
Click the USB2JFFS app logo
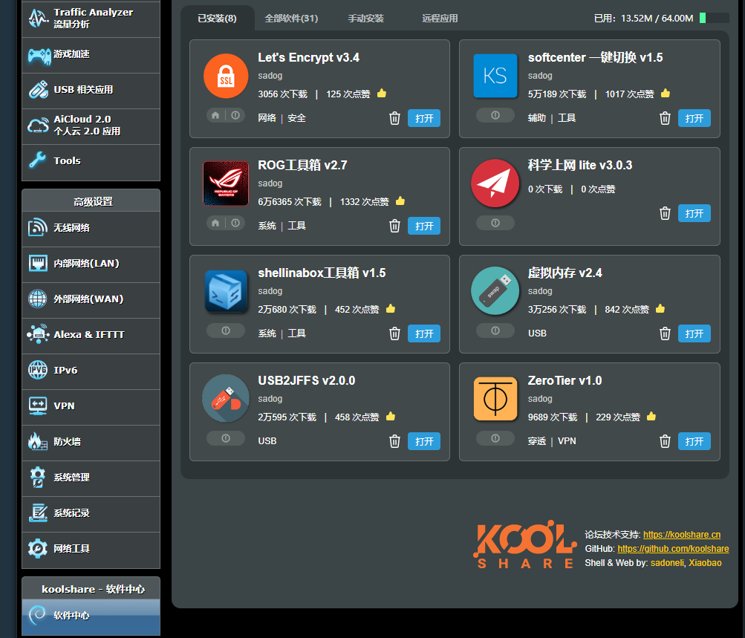(x=226, y=399)
